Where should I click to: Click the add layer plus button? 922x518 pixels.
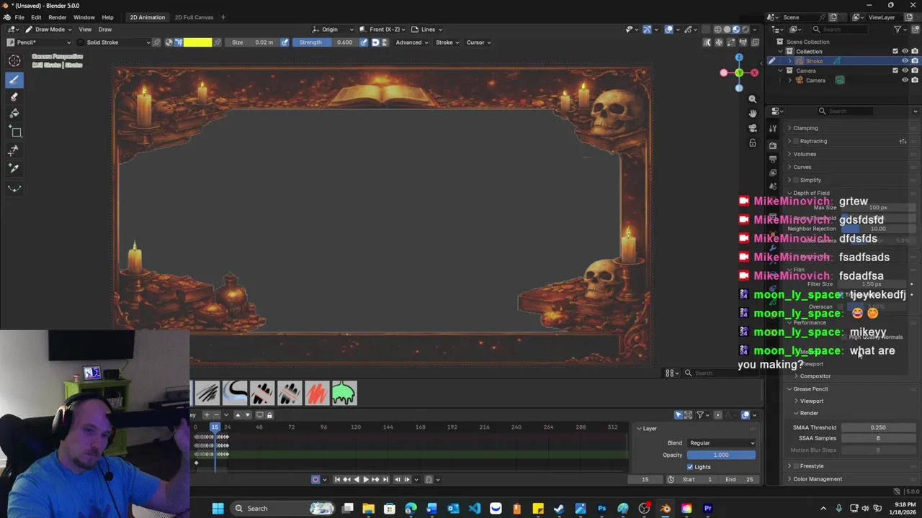tap(207, 414)
